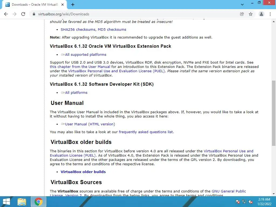The width and height of the screenshot is (276, 207).
Task: Open MD5 checksums link
Action: [112, 30]
